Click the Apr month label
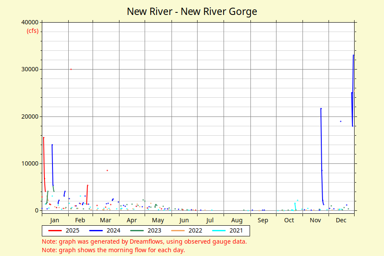 pos(132,220)
